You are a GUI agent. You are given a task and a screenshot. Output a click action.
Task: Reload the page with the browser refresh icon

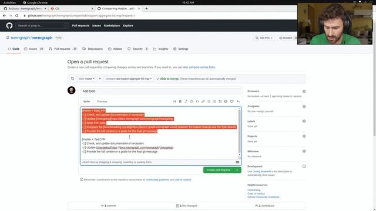pos(17,16)
